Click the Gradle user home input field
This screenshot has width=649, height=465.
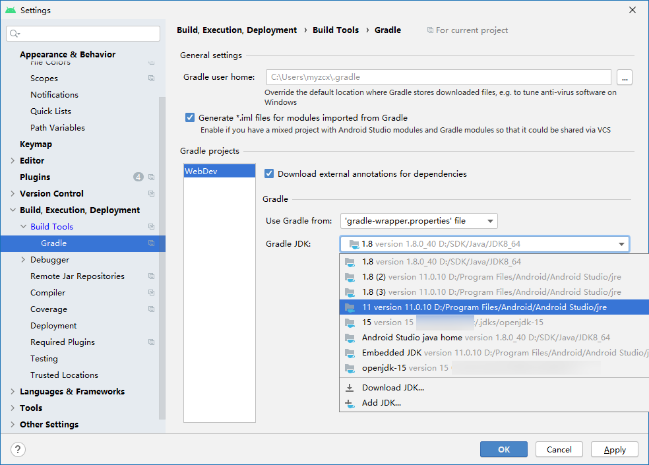439,77
